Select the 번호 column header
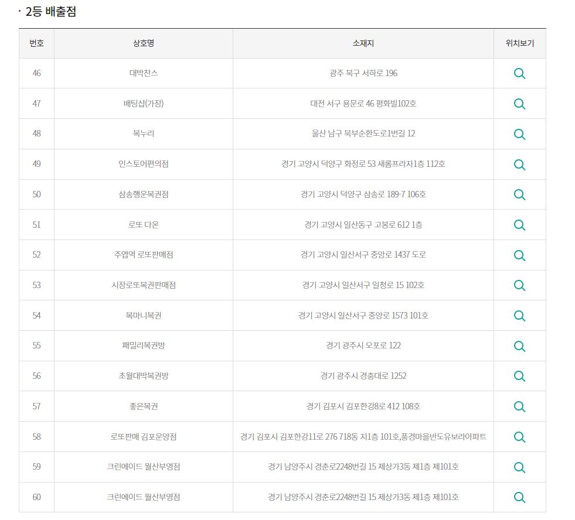The image size is (575, 520). coord(37,43)
